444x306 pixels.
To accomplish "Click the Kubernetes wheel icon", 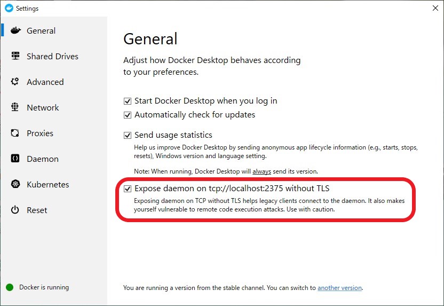I will coord(15,184).
